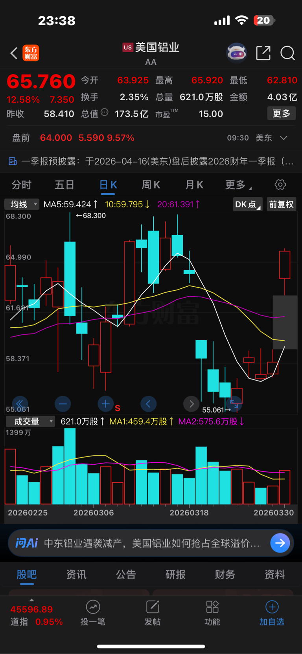Tap the tallest cyan volume bar
302x654 pixels.
coord(70,466)
